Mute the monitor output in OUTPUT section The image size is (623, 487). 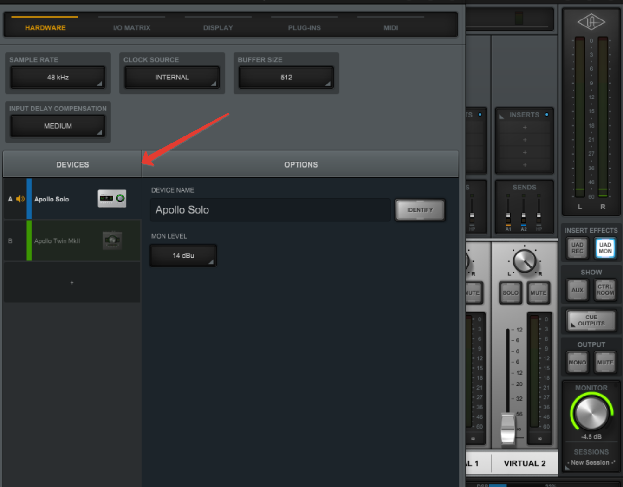605,363
